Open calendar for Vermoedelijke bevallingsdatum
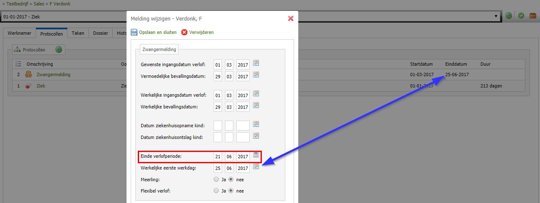 (256, 75)
